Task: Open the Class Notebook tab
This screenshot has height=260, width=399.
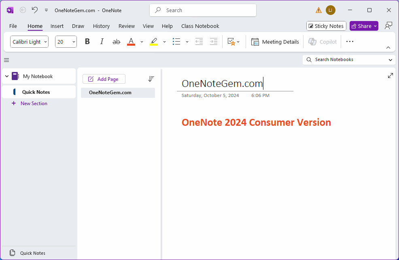Action: pos(200,26)
